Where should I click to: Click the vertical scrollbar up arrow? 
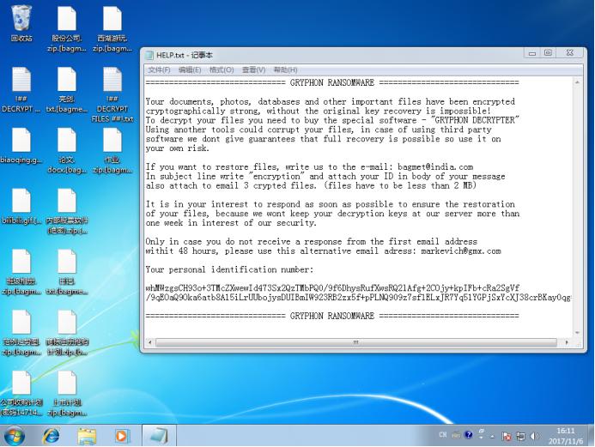point(577,82)
